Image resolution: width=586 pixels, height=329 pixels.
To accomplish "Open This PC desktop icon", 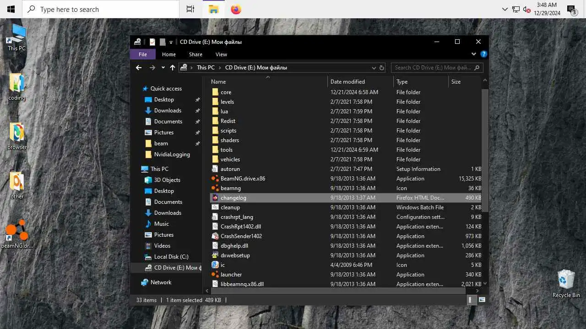I will [x=17, y=37].
